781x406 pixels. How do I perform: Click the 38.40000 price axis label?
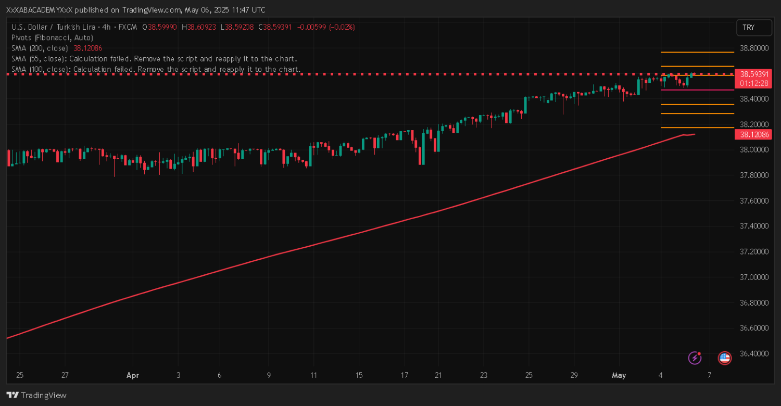pyautogui.click(x=753, y=99)
